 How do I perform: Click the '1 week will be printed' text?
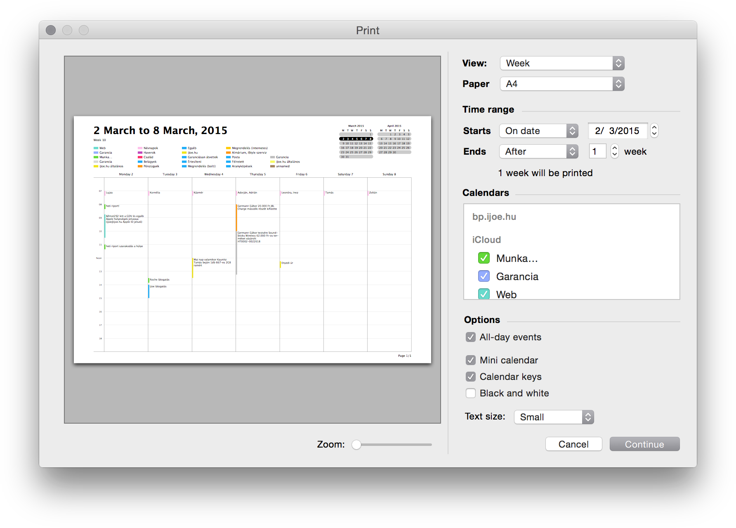pos(545,173)
